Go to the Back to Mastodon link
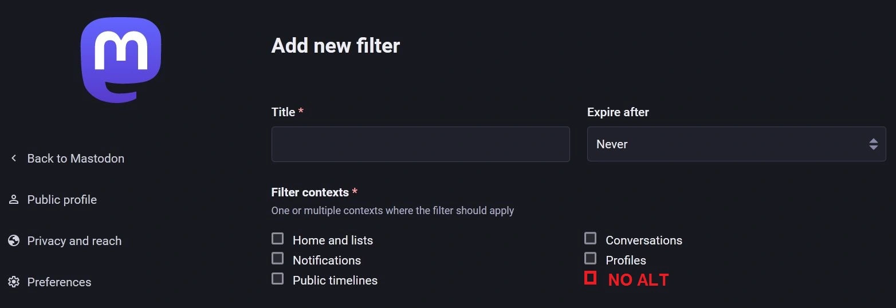Viewport: 896px width, 308px height. tap(76, 159)
